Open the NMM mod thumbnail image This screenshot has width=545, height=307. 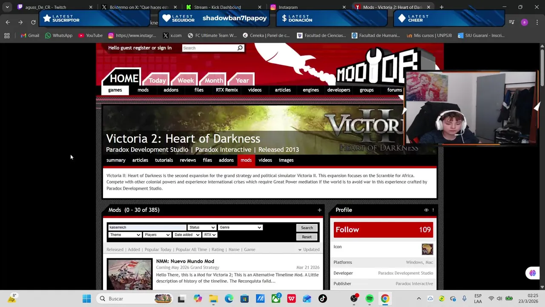pyautogui.click(x=130, y=274)
